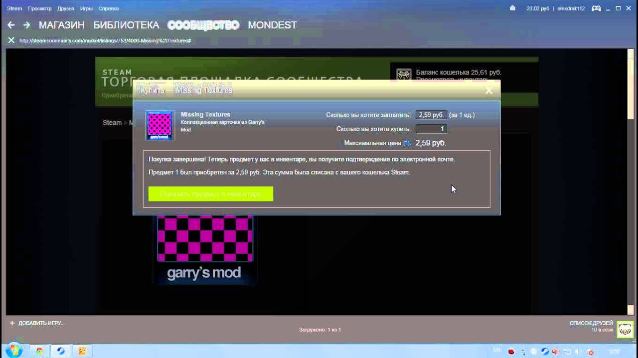Open Chrome from the taskbar
This screenshot has height=358, width=638.
pyautogui.click(x=39, y=351)
